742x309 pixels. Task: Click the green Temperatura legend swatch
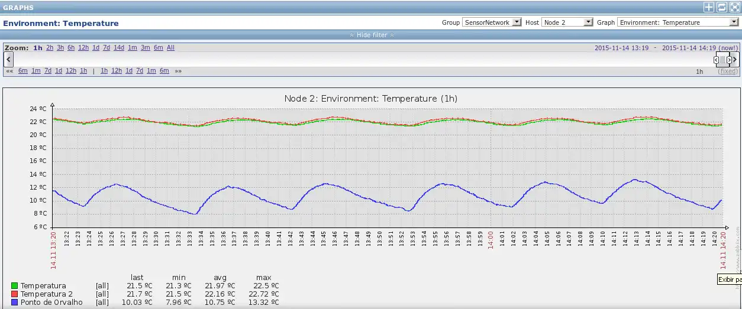[x=15, y=286]
